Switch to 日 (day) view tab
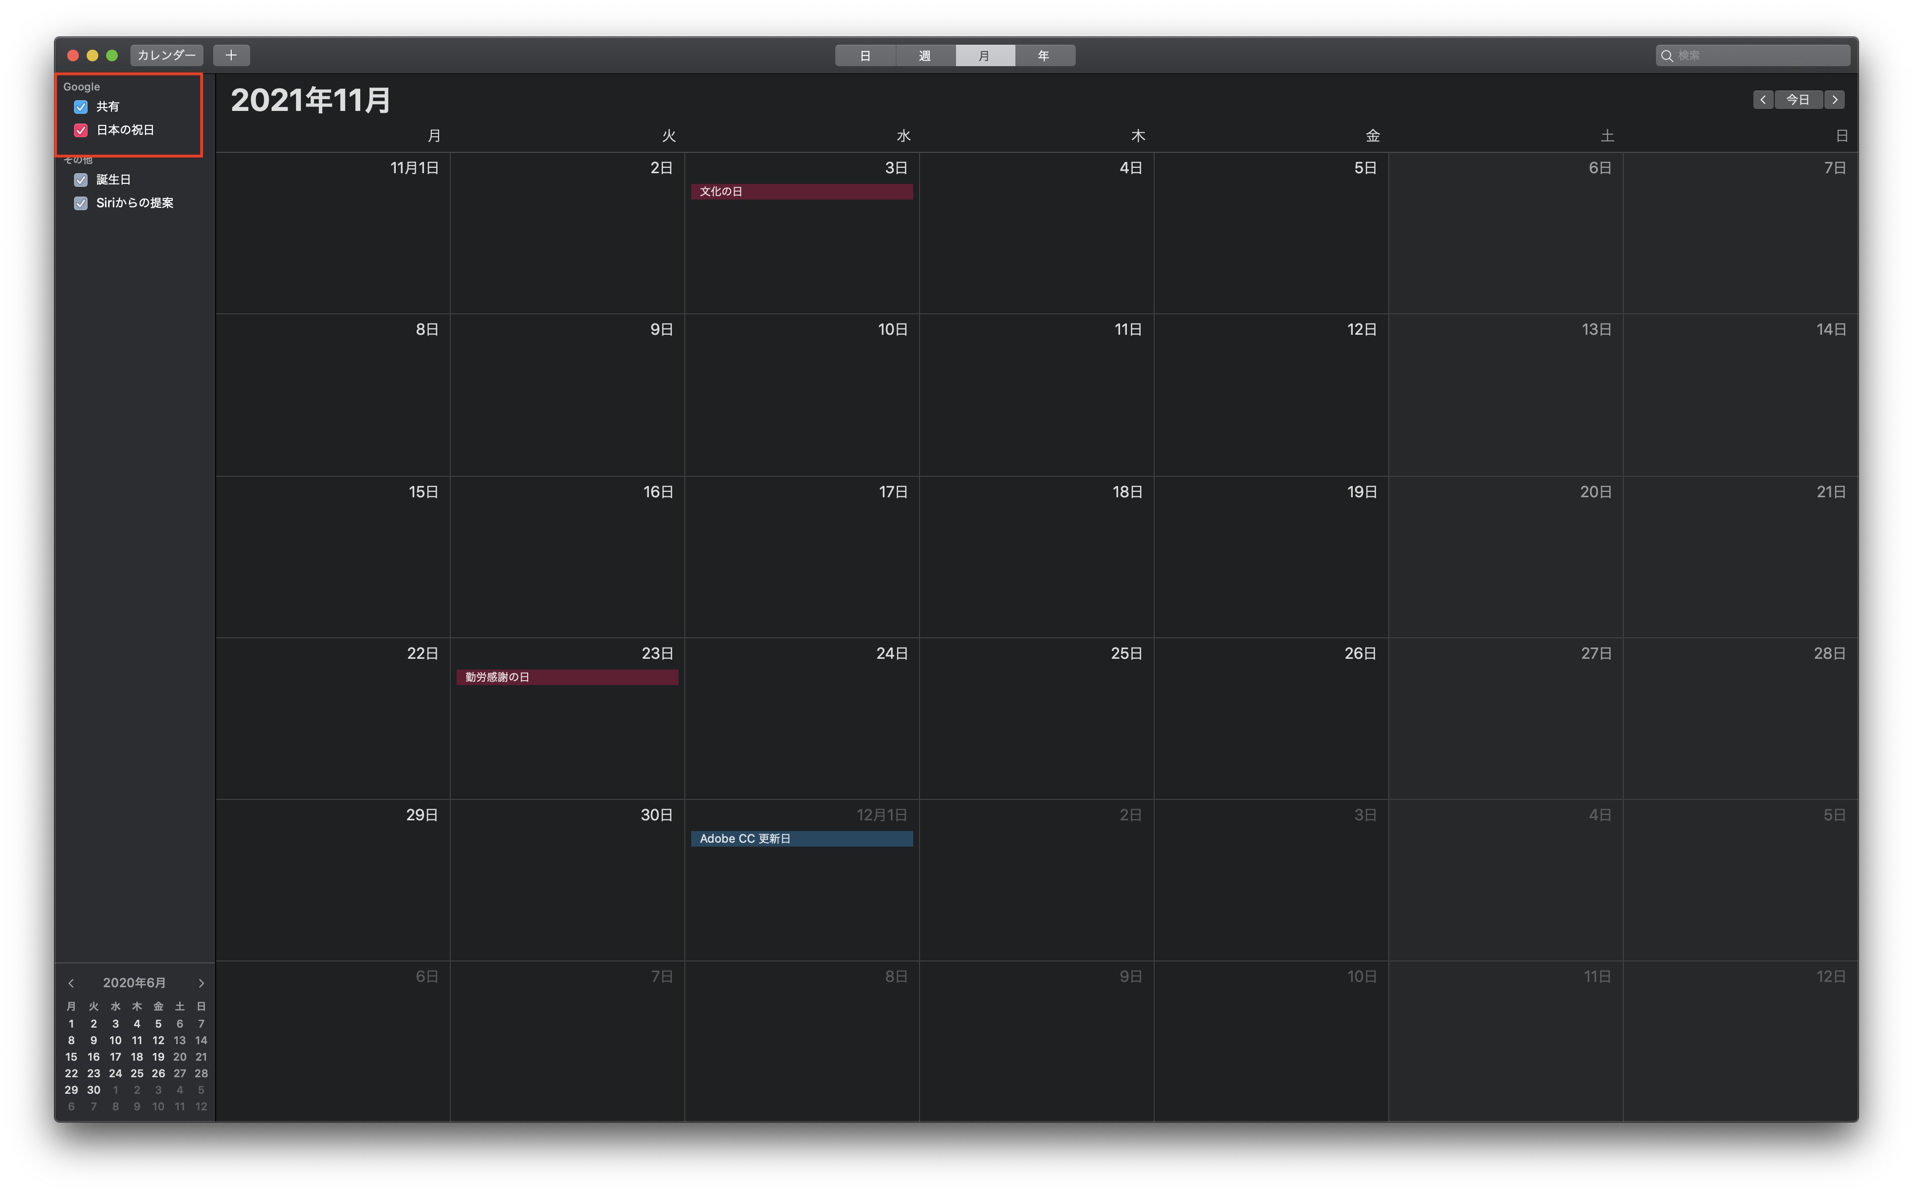 pos(865,55)
